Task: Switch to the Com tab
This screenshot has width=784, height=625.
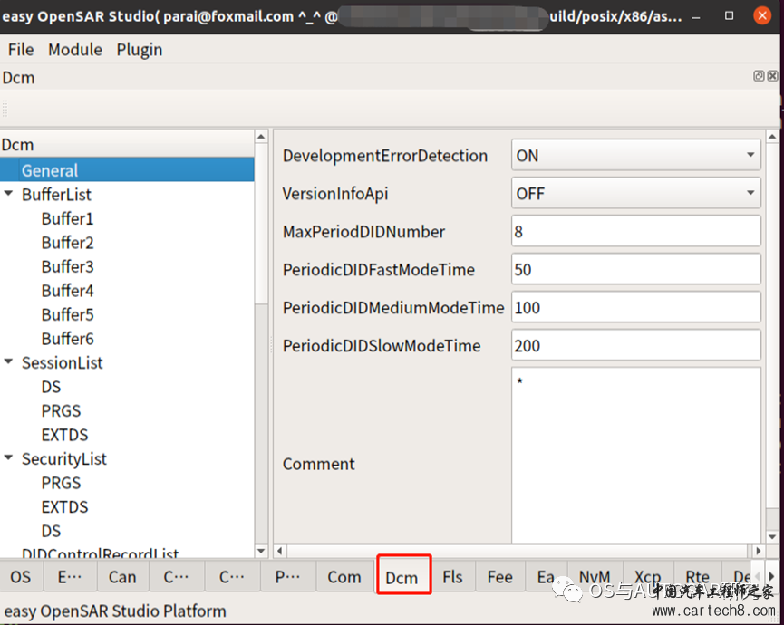Action: [x=344, y=577]
